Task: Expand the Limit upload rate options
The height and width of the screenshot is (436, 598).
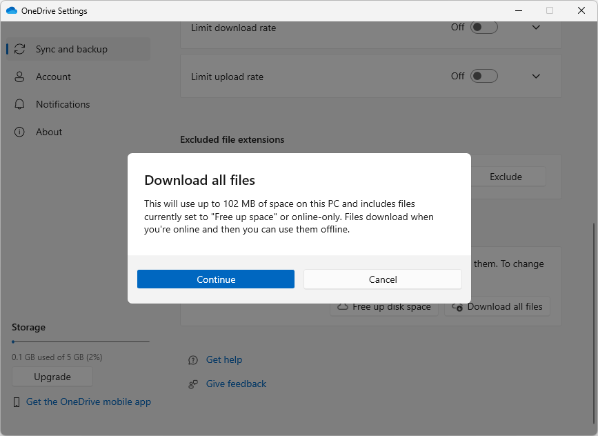Action: [x=536, y=76]
